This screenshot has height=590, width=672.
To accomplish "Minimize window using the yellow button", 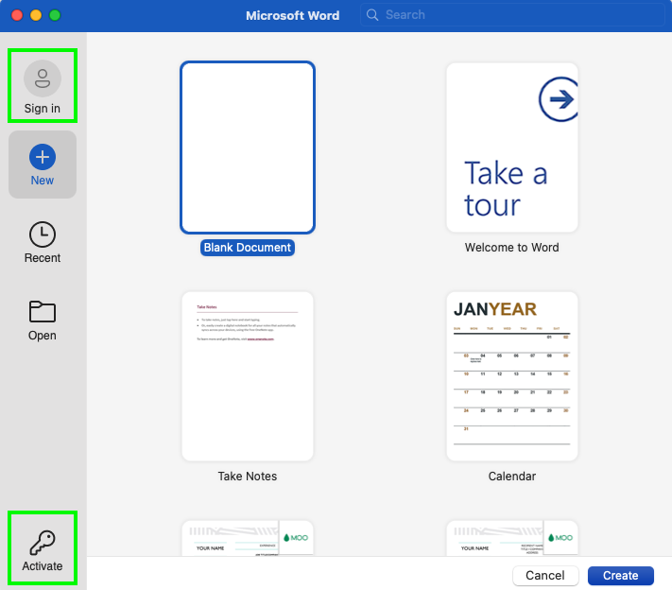I will pyautogui.click(x=36, y=15).
